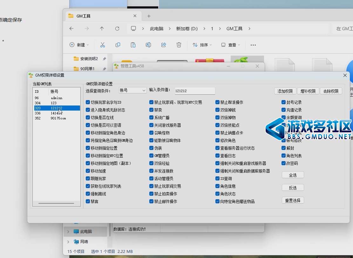Click the Rename icon in Explorer toolbar

(x=148, y=45)
